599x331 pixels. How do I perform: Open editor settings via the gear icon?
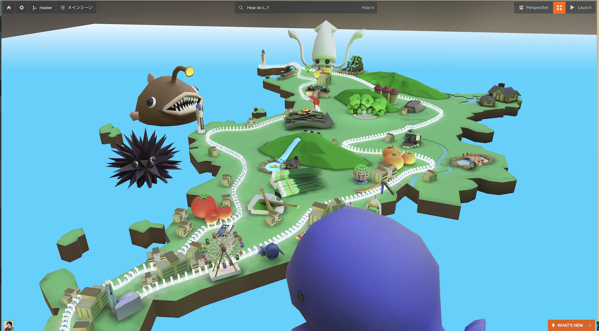tap(21, 7)
